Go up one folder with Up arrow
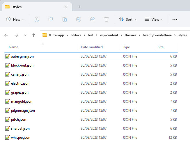This screenshot has height=146, width=190. coord(33,35)
